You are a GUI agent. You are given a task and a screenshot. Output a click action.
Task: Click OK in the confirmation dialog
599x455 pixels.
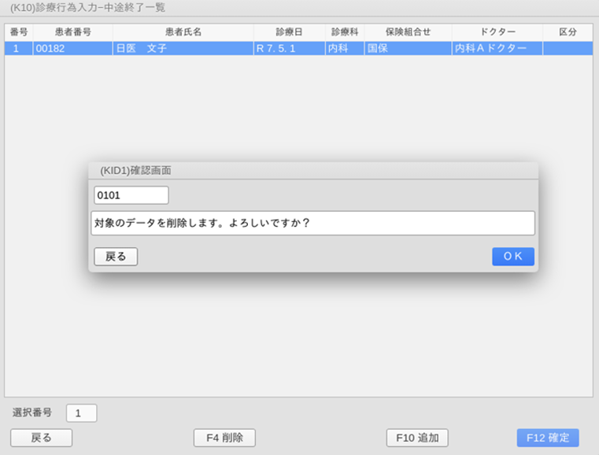click(x=512, y=257)
